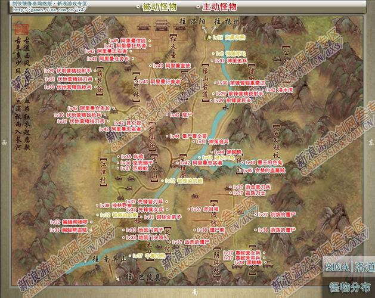Click the lv33 先锋营刀兵 label
Viewport: 375px width, 298px height.
(x=144, y=201)
